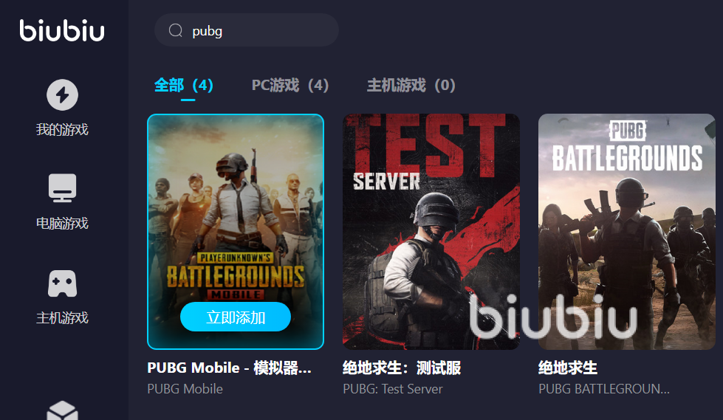Click the 绝地求生：测试服 title

point(402,368)
